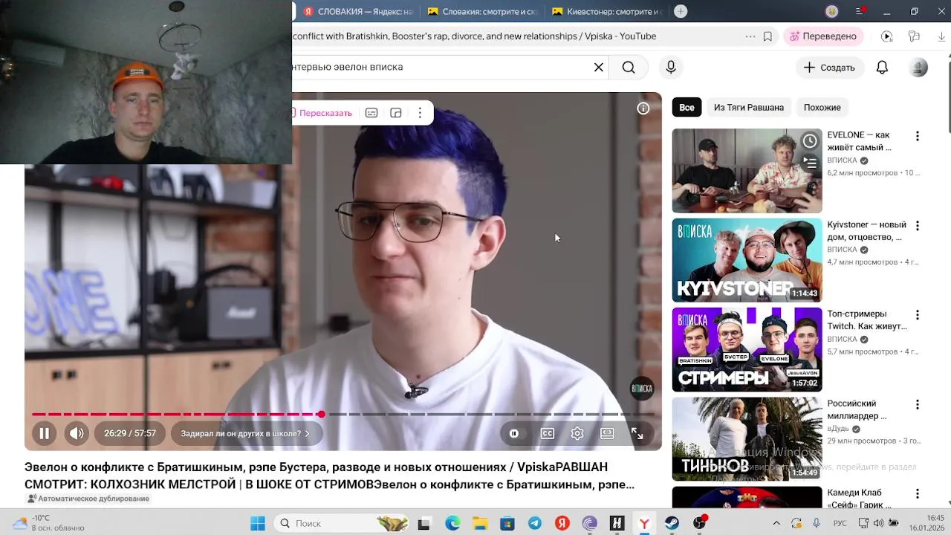Show hidden tray icons chevron
The image size is (951, 535).
click(x=776, y=523)
